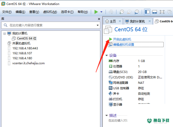Open the 虚拟机(M) menu
The height and width of the screenshot is (127, 173).
click(x=50, y=12)
